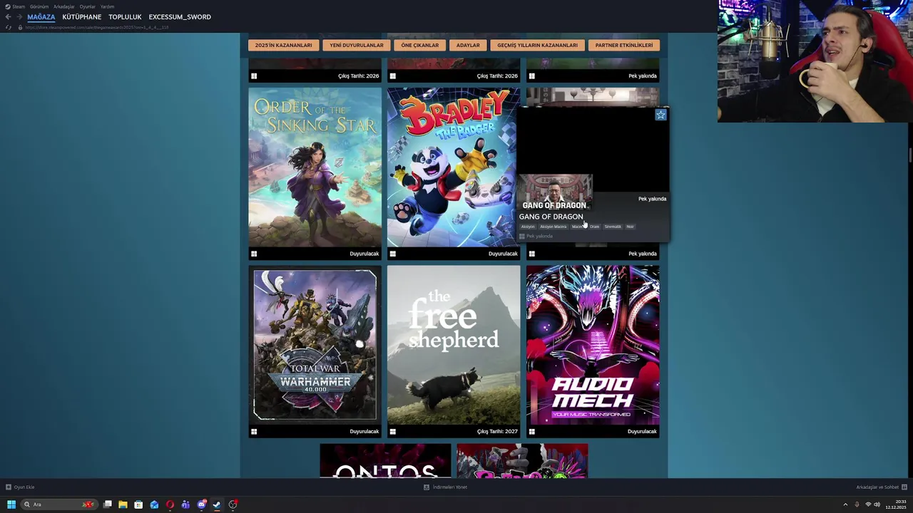Open The Free Shepherd game page

click(x=454, y=346)
